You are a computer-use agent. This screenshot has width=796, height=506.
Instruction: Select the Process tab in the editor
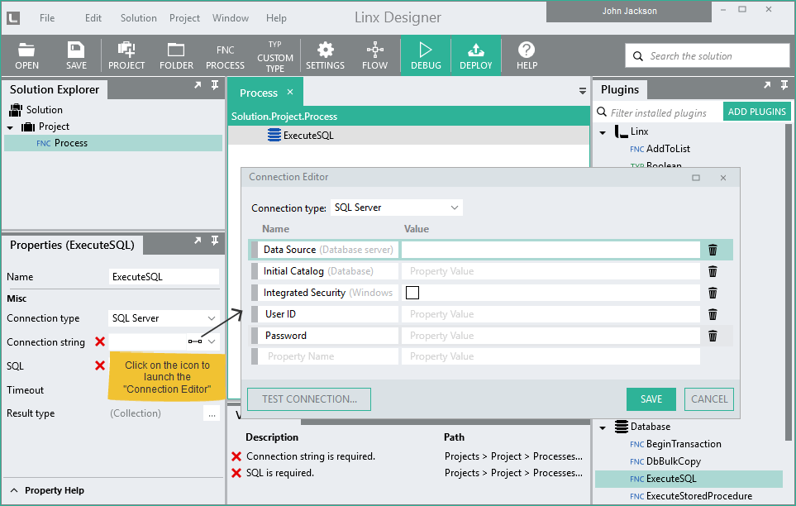(257, 92)
